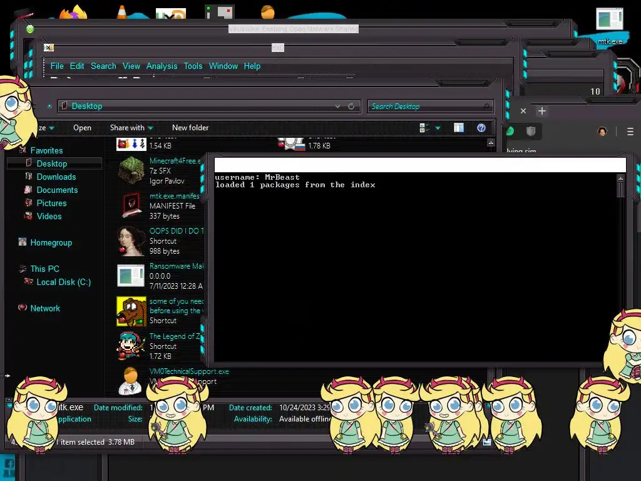Viewport: 641px width, 481px height.
Task: Click the browser shield icon
Action: coord(531,132)
